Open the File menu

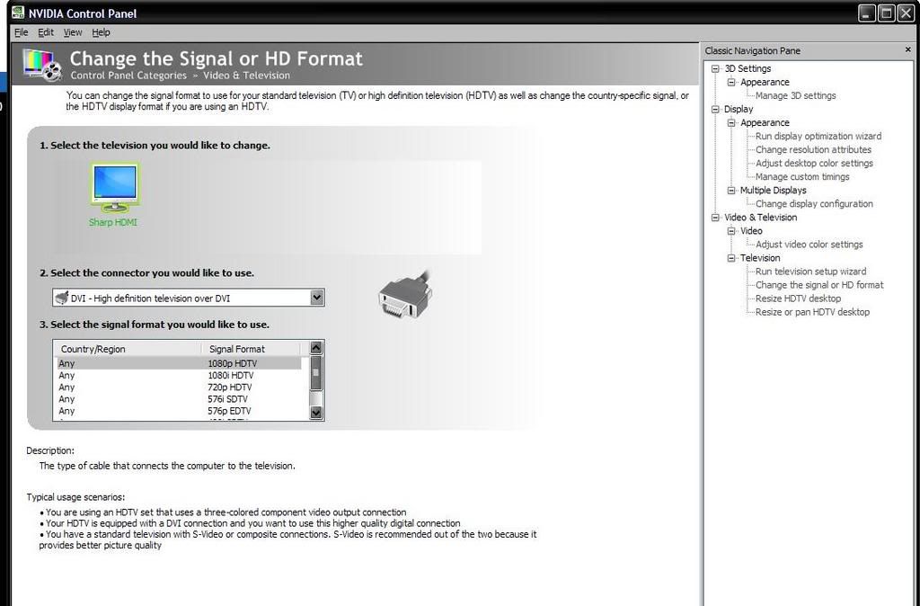click(22, 32)
